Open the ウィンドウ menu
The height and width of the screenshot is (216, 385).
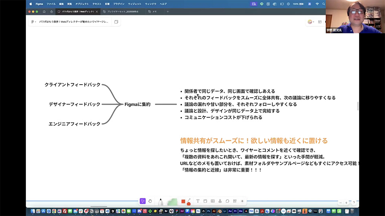click(150, 4)
